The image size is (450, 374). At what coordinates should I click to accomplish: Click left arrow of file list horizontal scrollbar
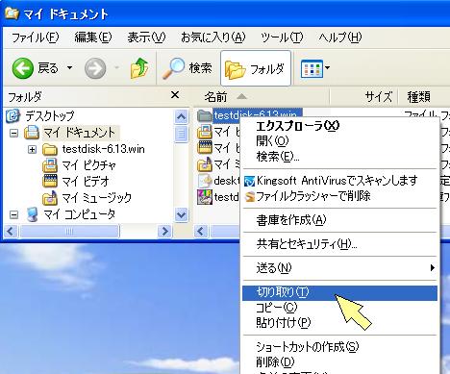pyautogui.click(x=201, y=231)
